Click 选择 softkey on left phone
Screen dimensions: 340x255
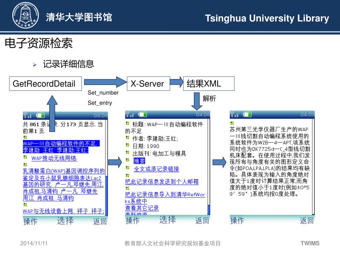pyautogui.click(x=65, y=220)
